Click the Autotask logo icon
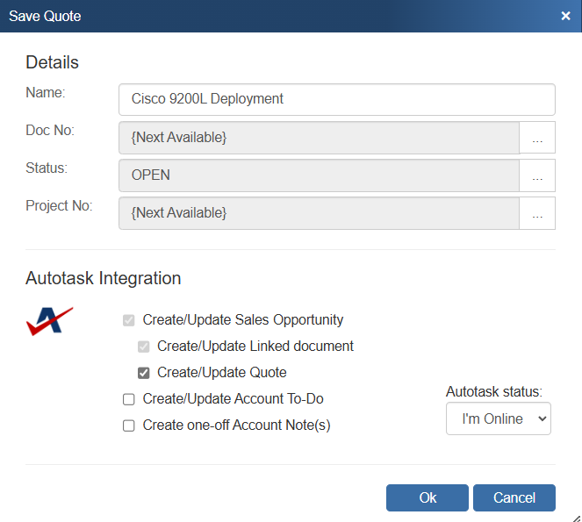The image size is (582, 522). [49, 321]
